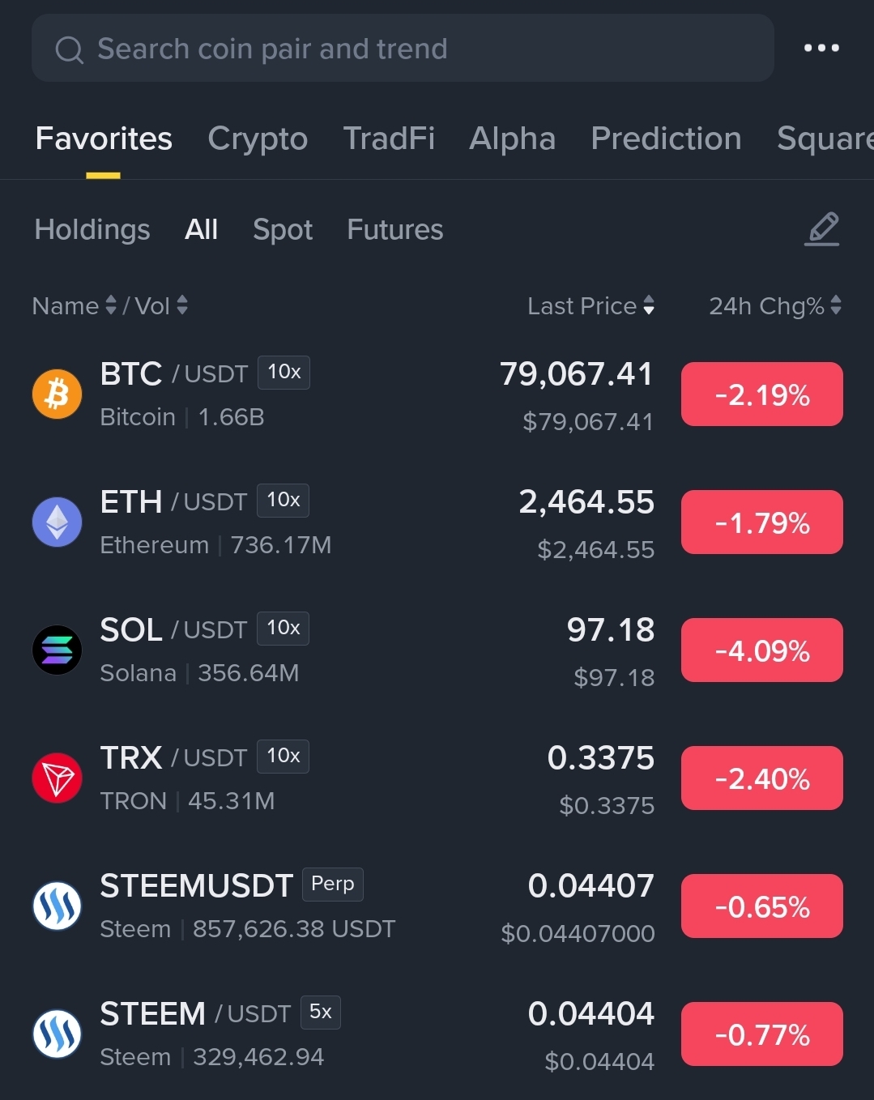The width and height of the screenshot is (874, 1100).
Task: Toggle SOL -4.09% change badge
Action: 762,650
